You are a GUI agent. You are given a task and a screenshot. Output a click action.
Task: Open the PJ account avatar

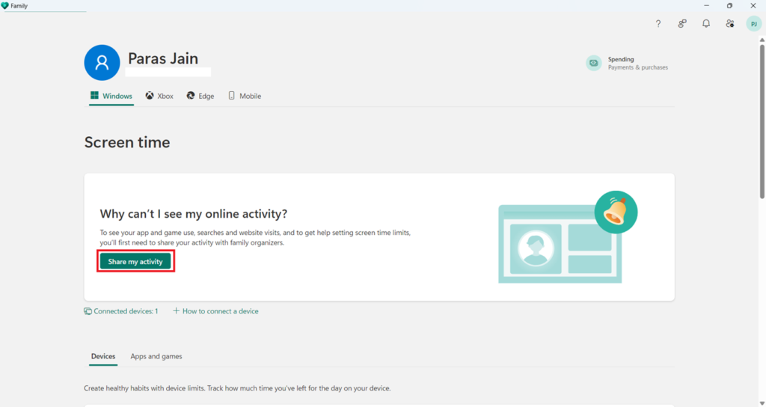(754, 23)
